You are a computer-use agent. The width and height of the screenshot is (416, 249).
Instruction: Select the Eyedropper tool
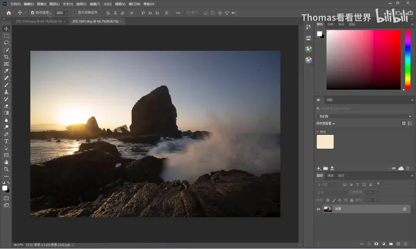click(6, 71)
